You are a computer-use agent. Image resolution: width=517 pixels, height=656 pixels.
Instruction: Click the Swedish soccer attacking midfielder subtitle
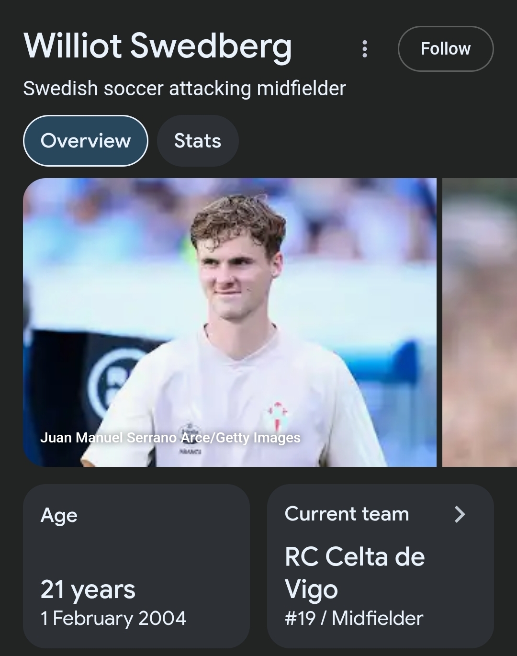184,89
